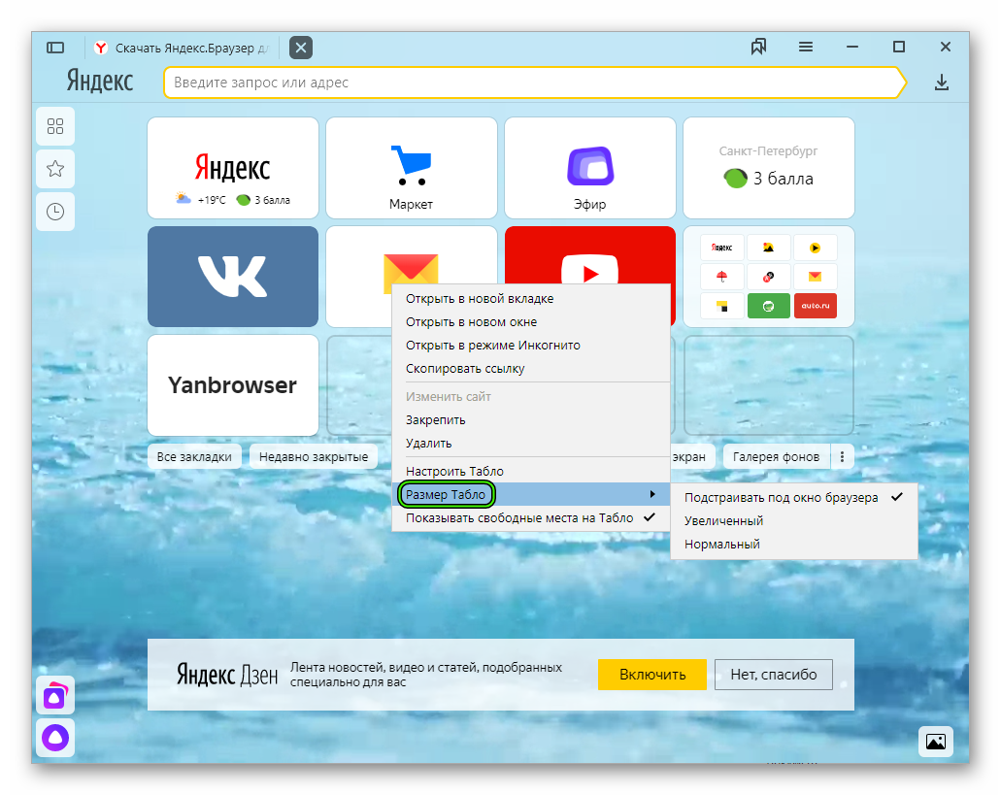Screen dimensions: 1001x795
Task: Click the 3 балла text on Яндекс tile
Action: click(272, 200)
